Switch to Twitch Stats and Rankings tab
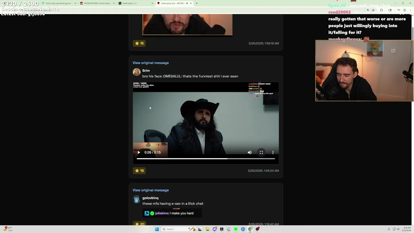The image size is (414, 233). [x=59, y=3]
